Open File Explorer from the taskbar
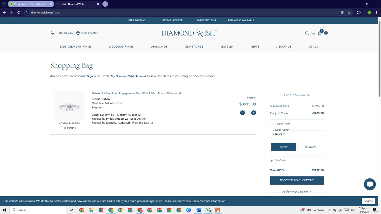This screenshot has height=214, width=381. [91, 210]
